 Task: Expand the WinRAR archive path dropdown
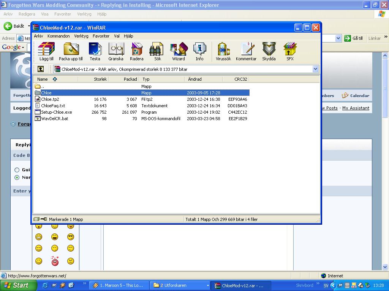point(315,69)
